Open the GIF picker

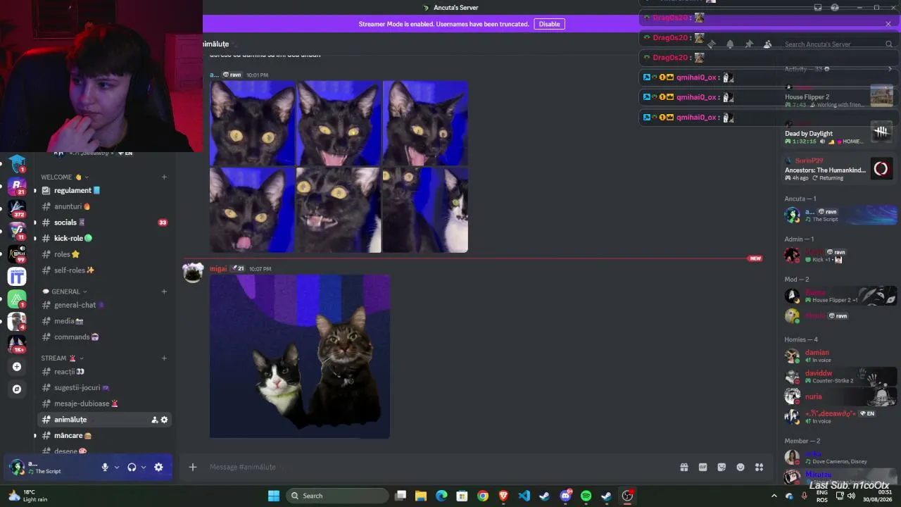click(702, 467)
